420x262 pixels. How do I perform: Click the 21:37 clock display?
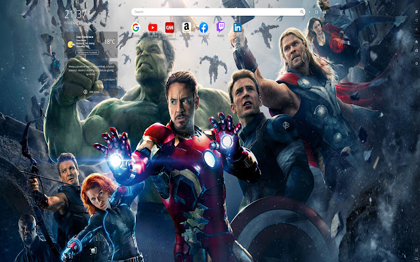tap(76, 14)
